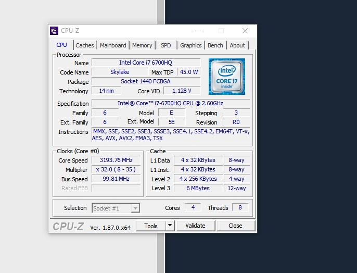Screen dimensions: 357x273
Task: Click the Code Name value Skylake
Action: click(x=120, y=72)
